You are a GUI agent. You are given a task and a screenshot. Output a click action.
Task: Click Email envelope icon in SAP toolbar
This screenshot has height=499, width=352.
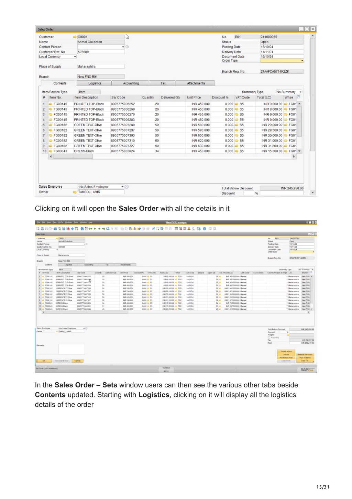pyautogui.click(x=46, y=229)
